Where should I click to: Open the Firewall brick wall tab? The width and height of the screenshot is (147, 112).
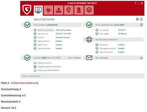[59, 10]
